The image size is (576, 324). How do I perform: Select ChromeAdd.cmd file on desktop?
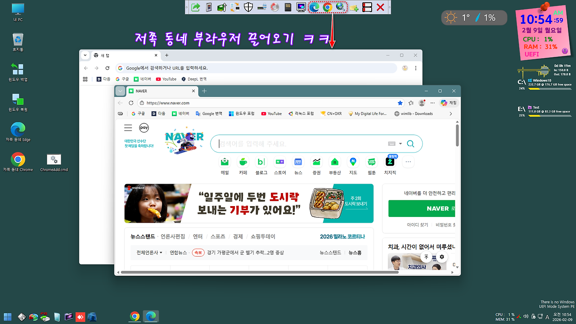(x=54, y=162)
